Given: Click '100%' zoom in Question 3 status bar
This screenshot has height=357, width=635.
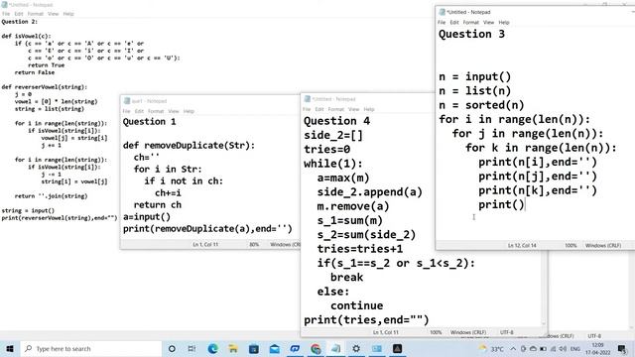Looking at the screenshot, I should click(x=571, y=245).
